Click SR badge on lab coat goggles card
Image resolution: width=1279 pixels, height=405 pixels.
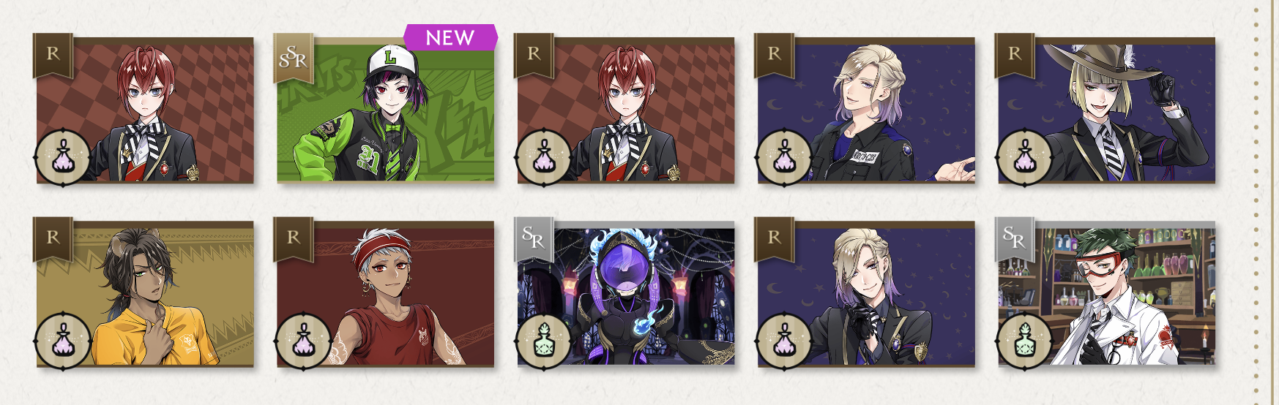point(1014,239)
